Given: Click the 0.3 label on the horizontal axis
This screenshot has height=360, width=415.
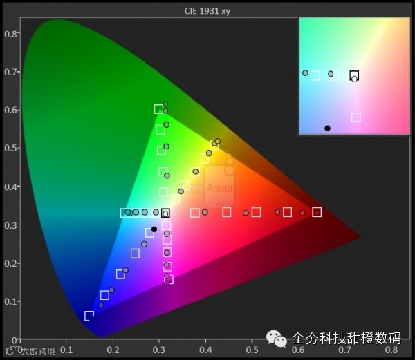Looking at the screenshot, I should [159, 350].
